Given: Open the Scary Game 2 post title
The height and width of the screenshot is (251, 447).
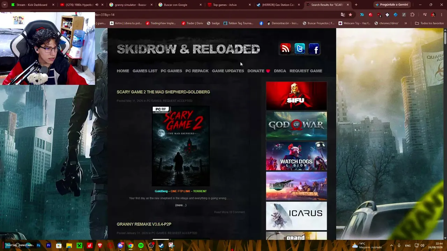Looking at the screenshot, I should (163, 92).
